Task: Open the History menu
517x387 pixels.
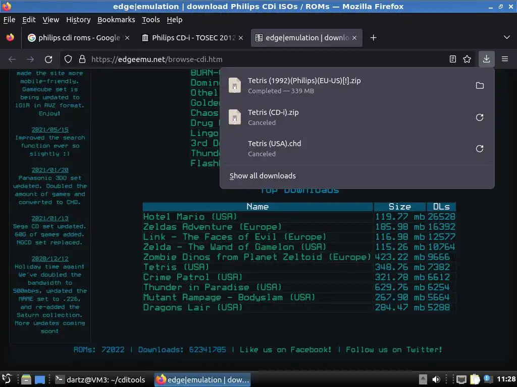Action: [78, 20]
